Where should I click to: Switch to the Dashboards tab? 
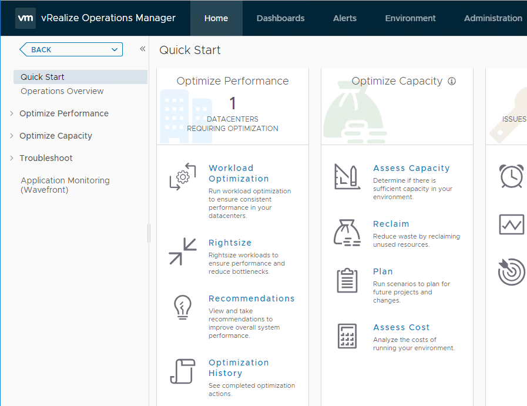click(280, 18)
